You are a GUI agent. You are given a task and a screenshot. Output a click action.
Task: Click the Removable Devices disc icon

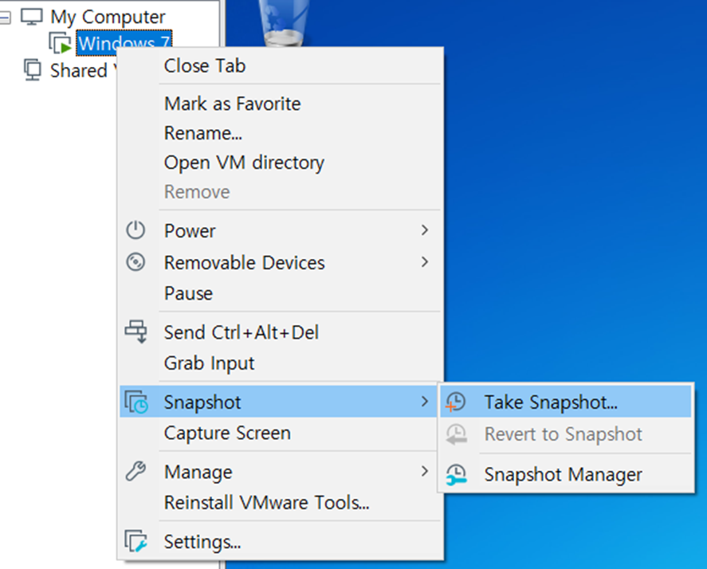136,262
